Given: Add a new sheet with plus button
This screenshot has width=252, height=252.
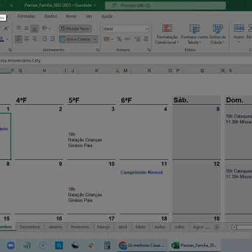Looking at the screenshot, I should [217, 227].
